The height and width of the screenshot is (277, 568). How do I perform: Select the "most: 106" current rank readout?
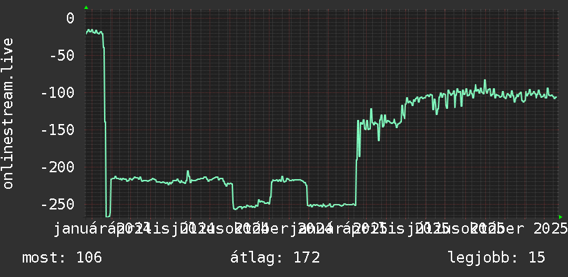(x=62, y=258)
